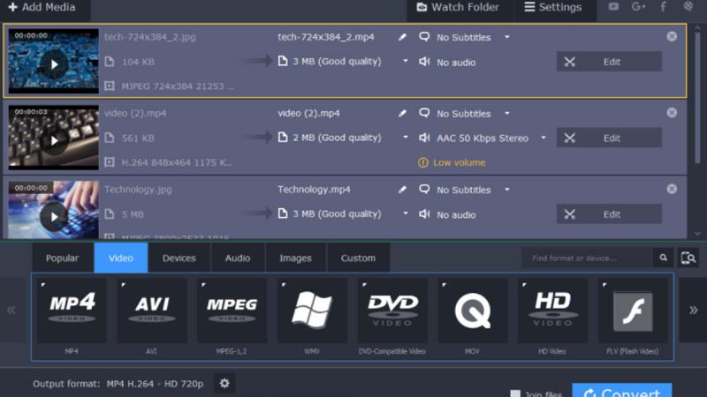707x397 pixels.
Task: Click the speaker icon beside AAC 50 Kbps
Action: (424, 138)
